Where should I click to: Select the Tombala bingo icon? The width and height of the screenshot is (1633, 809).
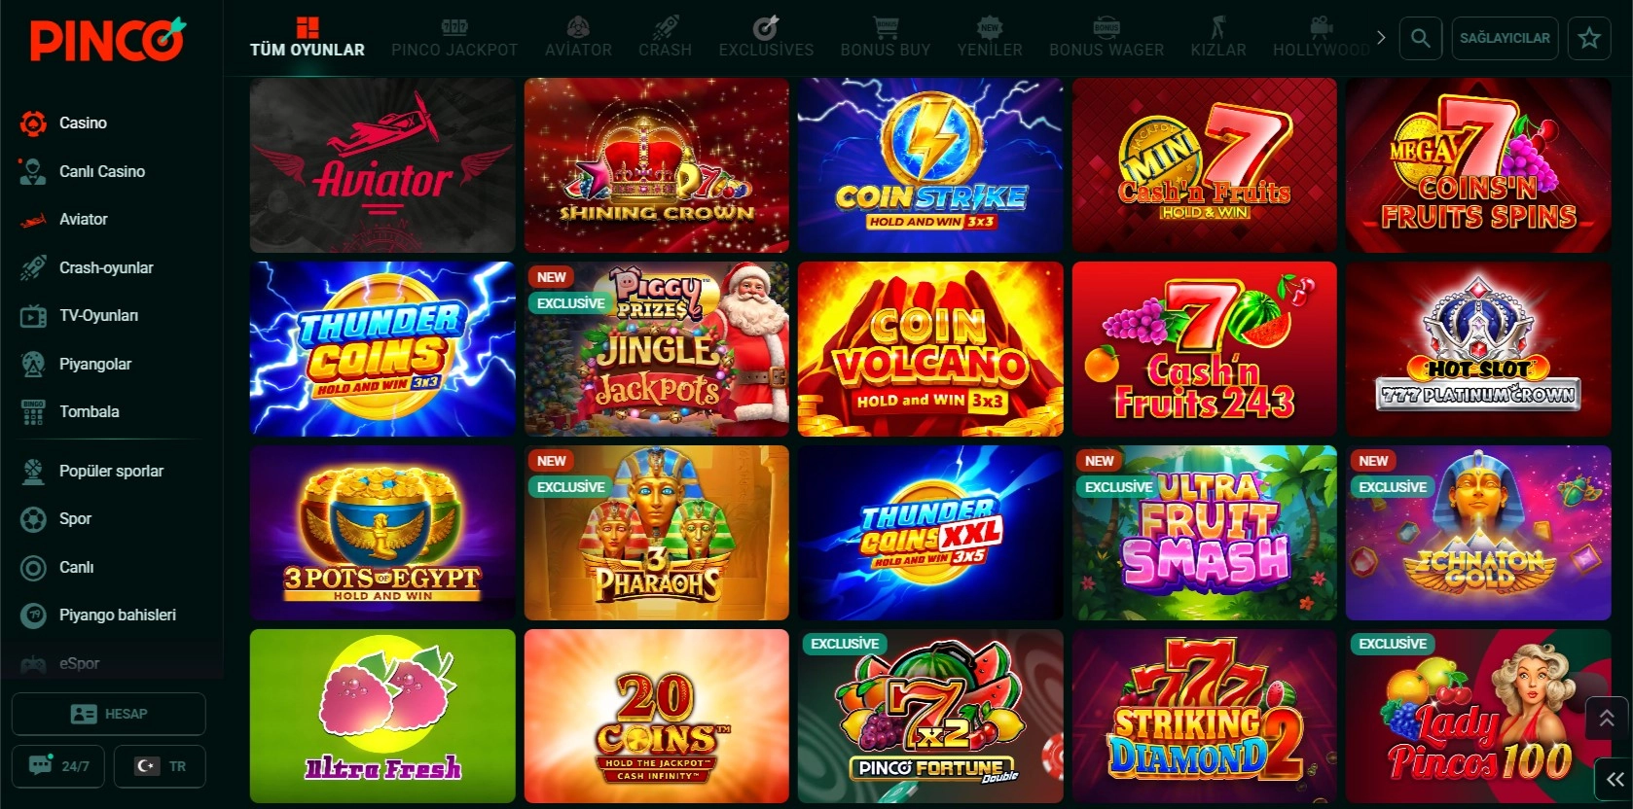tap(33, 412)
